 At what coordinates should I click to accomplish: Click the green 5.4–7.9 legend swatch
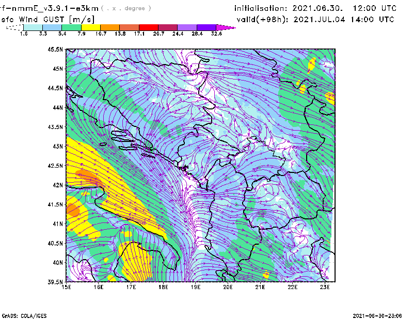(x=71, y=27)
